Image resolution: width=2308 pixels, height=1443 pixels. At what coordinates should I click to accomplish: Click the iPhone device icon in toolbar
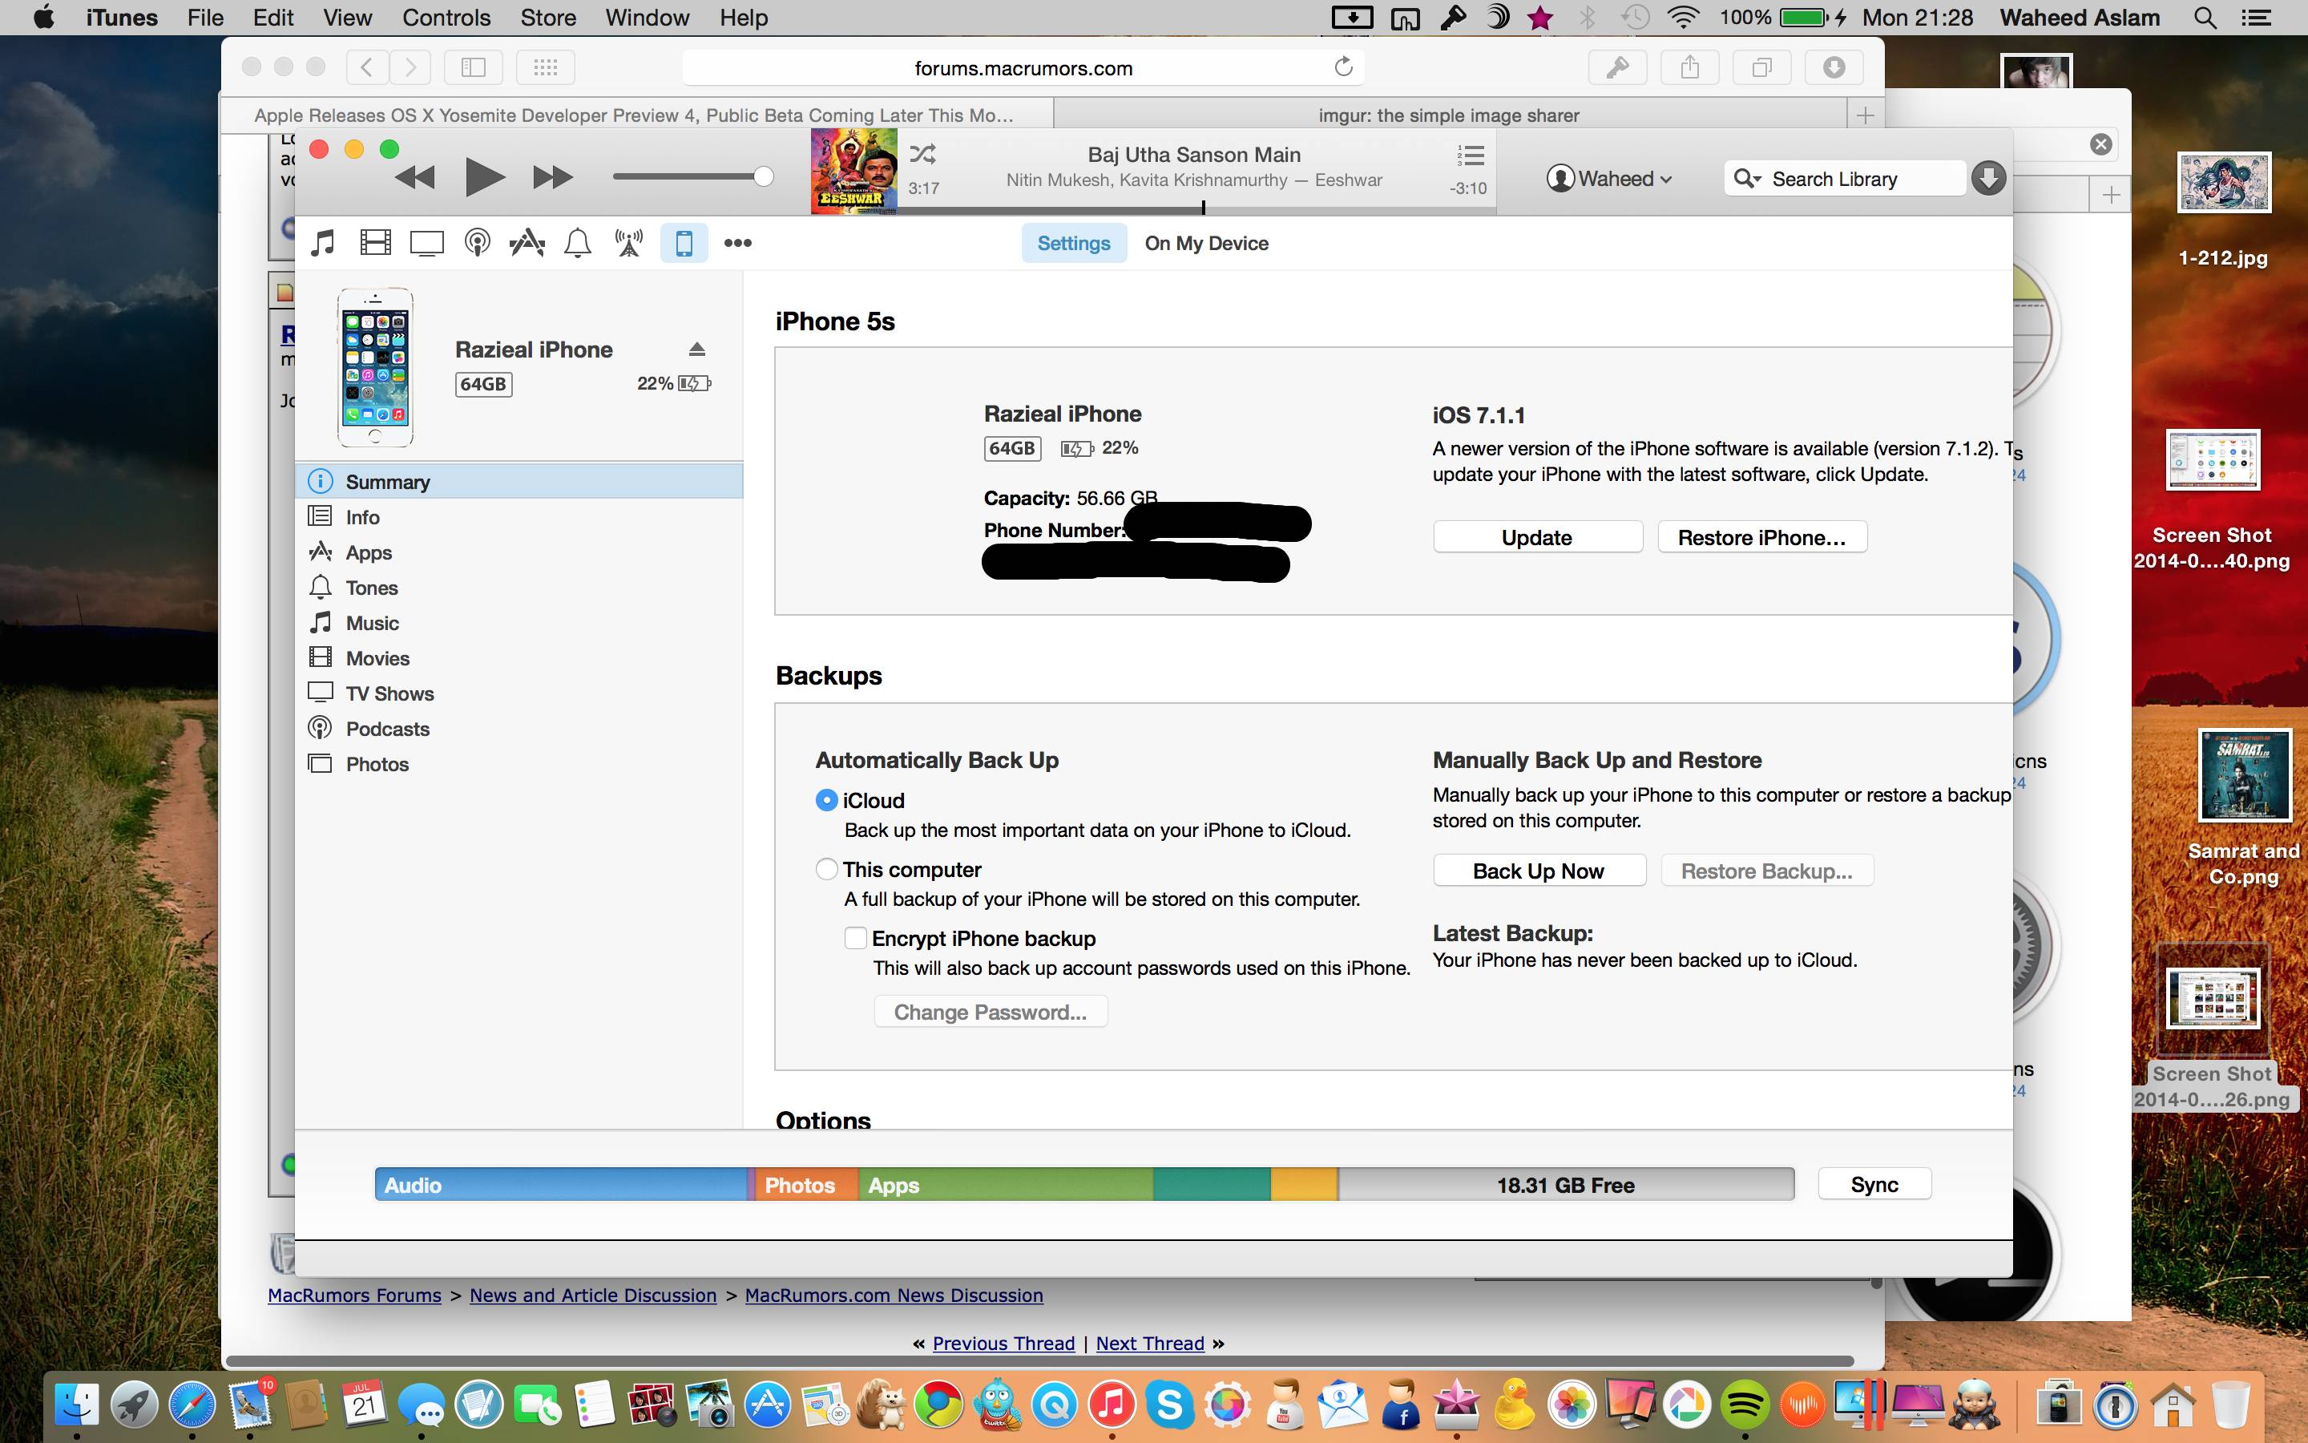[x=684, y=242]
